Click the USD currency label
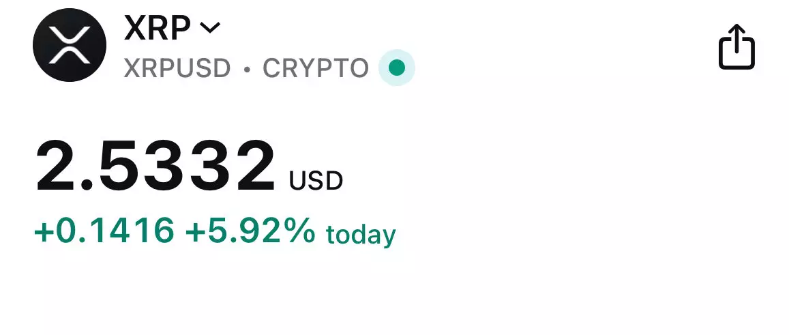The height and width of the screenshot is (335, 789). [x=316, y=181]
